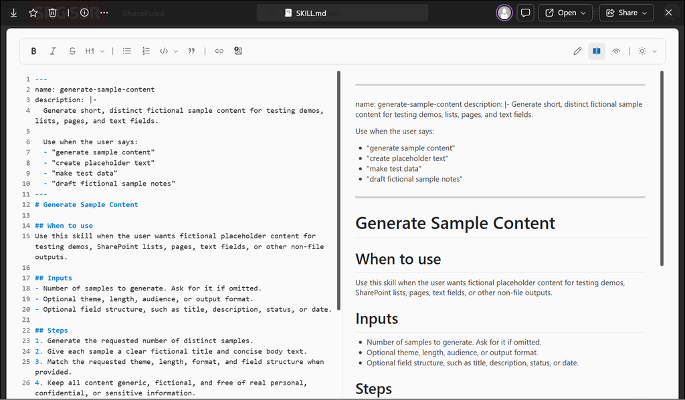The width and height of the screenshot is (685, 400).
Task: Delete the file using trash icon
Action: (x=52, y=13)
